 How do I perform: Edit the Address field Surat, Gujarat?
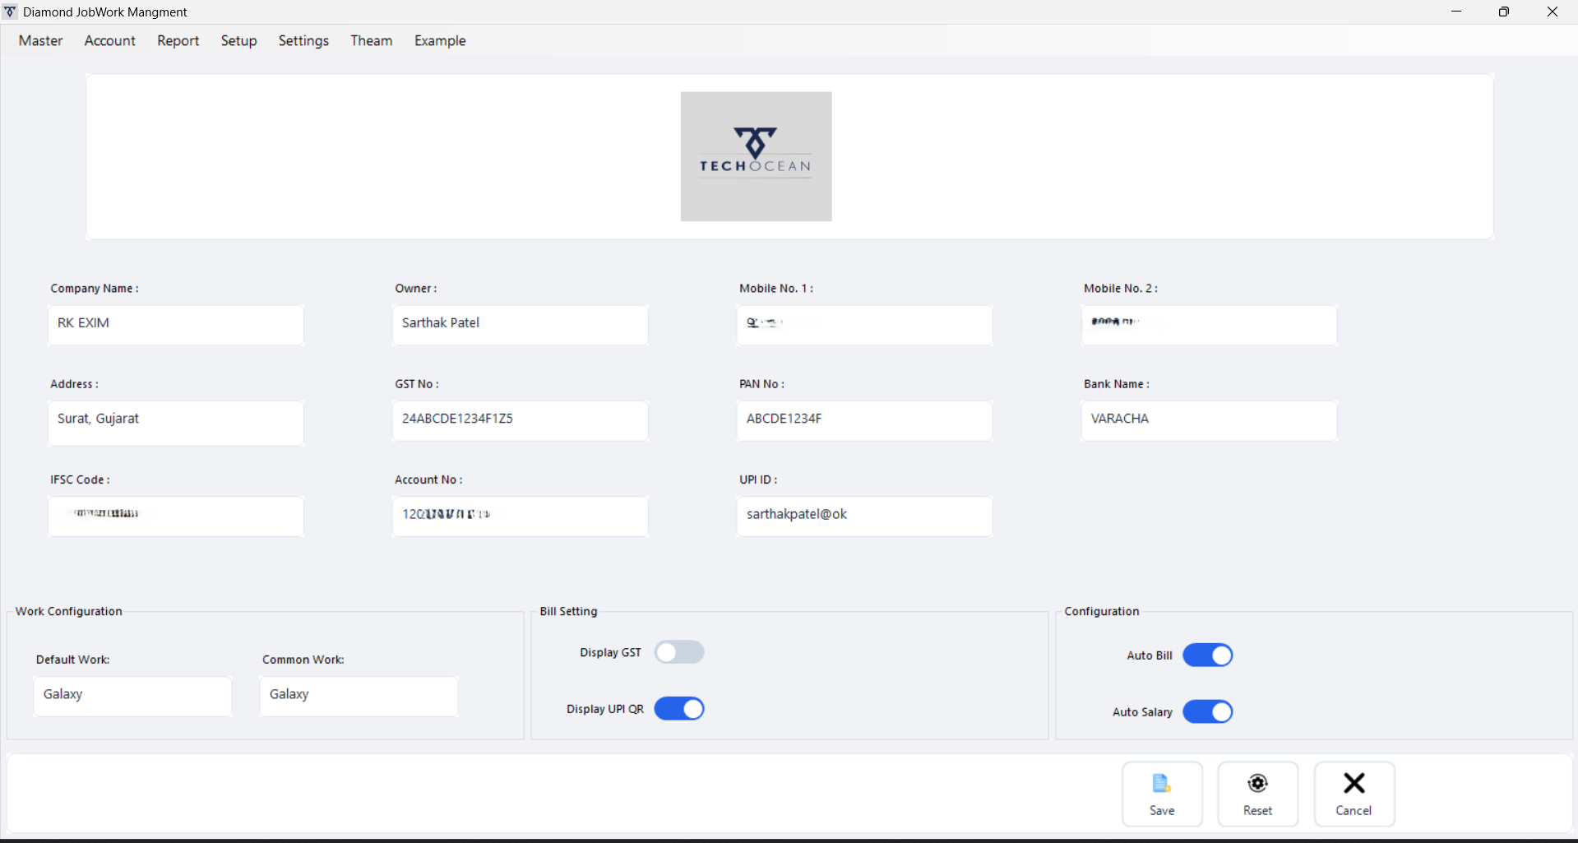(176, 423)
